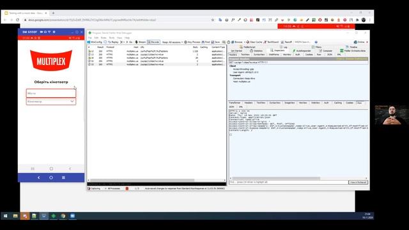Sort sessions by Result column header

click(x=100, y=47)
